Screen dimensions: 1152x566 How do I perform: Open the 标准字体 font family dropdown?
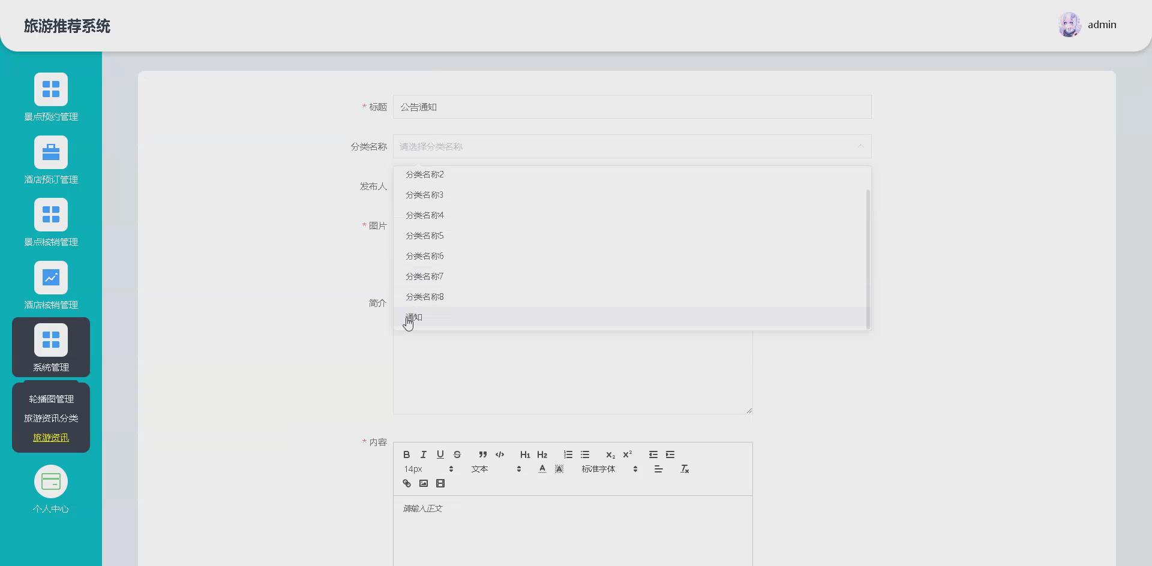tap(598, 469)
